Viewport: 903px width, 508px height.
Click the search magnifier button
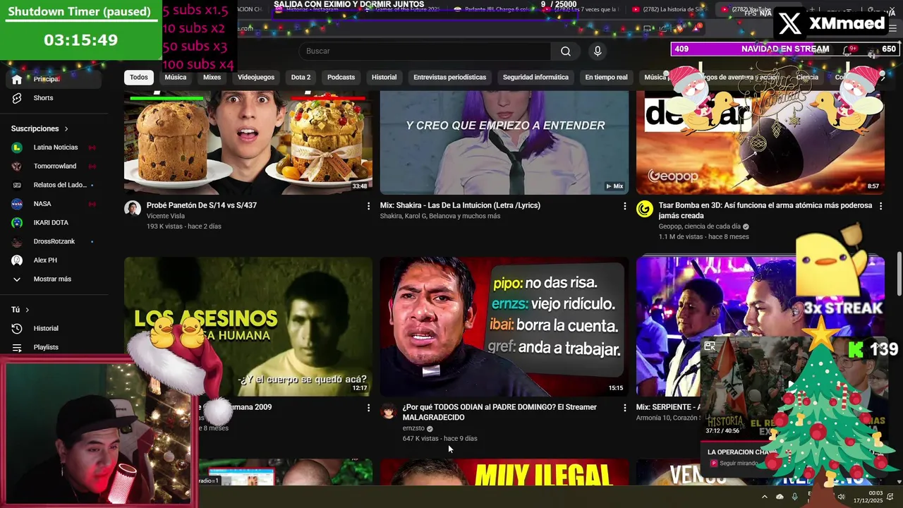tap(565, 51)
